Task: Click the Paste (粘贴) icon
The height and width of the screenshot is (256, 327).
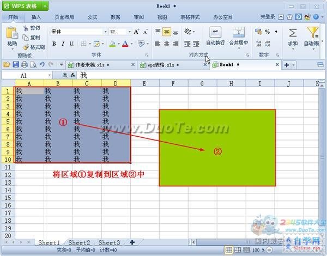Action: [x=12, y=33]
